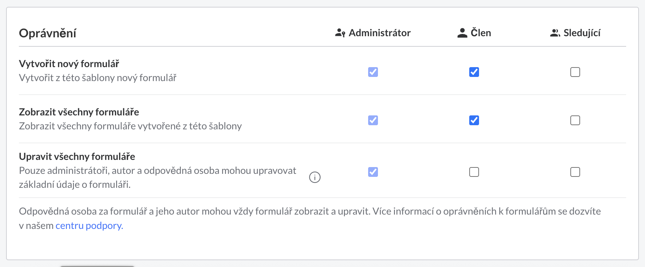Uncheck Člen permission for Vytvořit nový formulář
The image size is (645, 267).
[x=474, y=72]
